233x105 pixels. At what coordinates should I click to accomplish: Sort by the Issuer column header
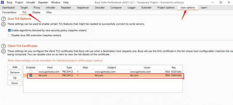147,67
